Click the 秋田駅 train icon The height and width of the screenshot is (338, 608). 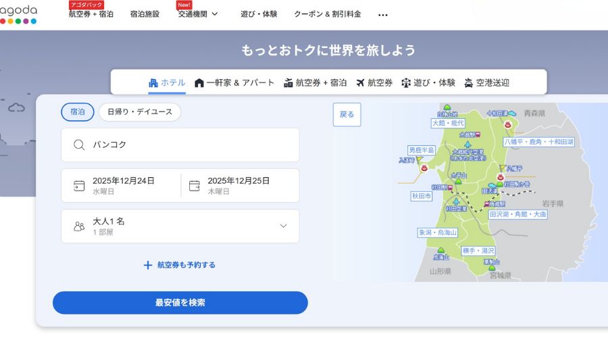point(450,187)
